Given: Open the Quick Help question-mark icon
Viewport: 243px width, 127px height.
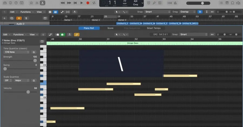Looking at the screenshot, I should point(16,3).
